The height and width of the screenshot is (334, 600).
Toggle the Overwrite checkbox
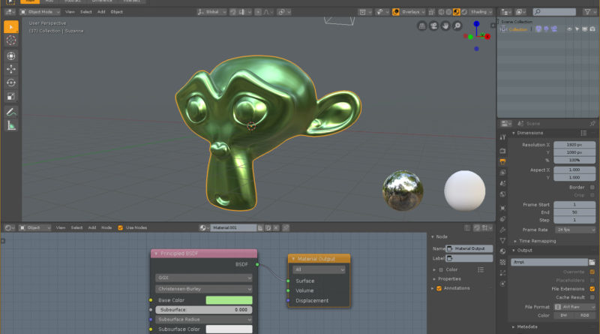click(592, 272)
